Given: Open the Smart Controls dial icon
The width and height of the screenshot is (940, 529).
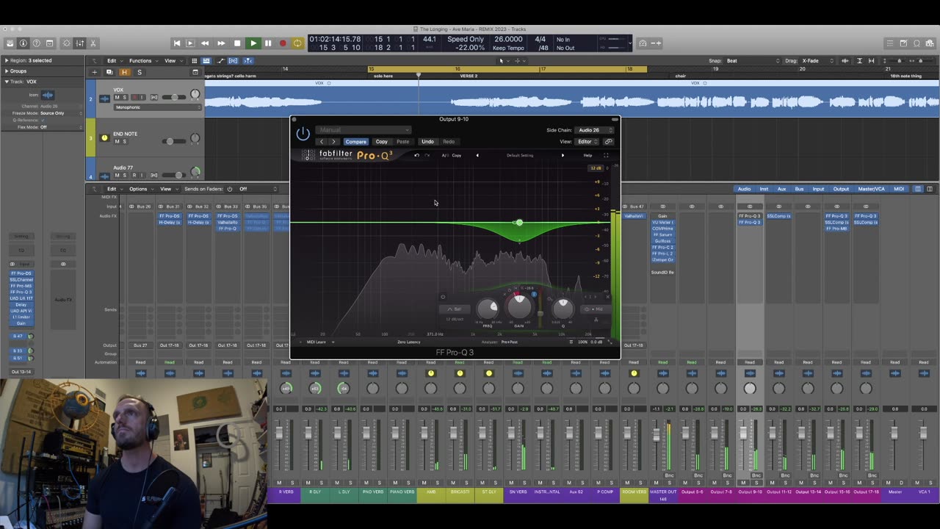Looking at the screenshot, I should pyautogui.click(x=67, y=43).
